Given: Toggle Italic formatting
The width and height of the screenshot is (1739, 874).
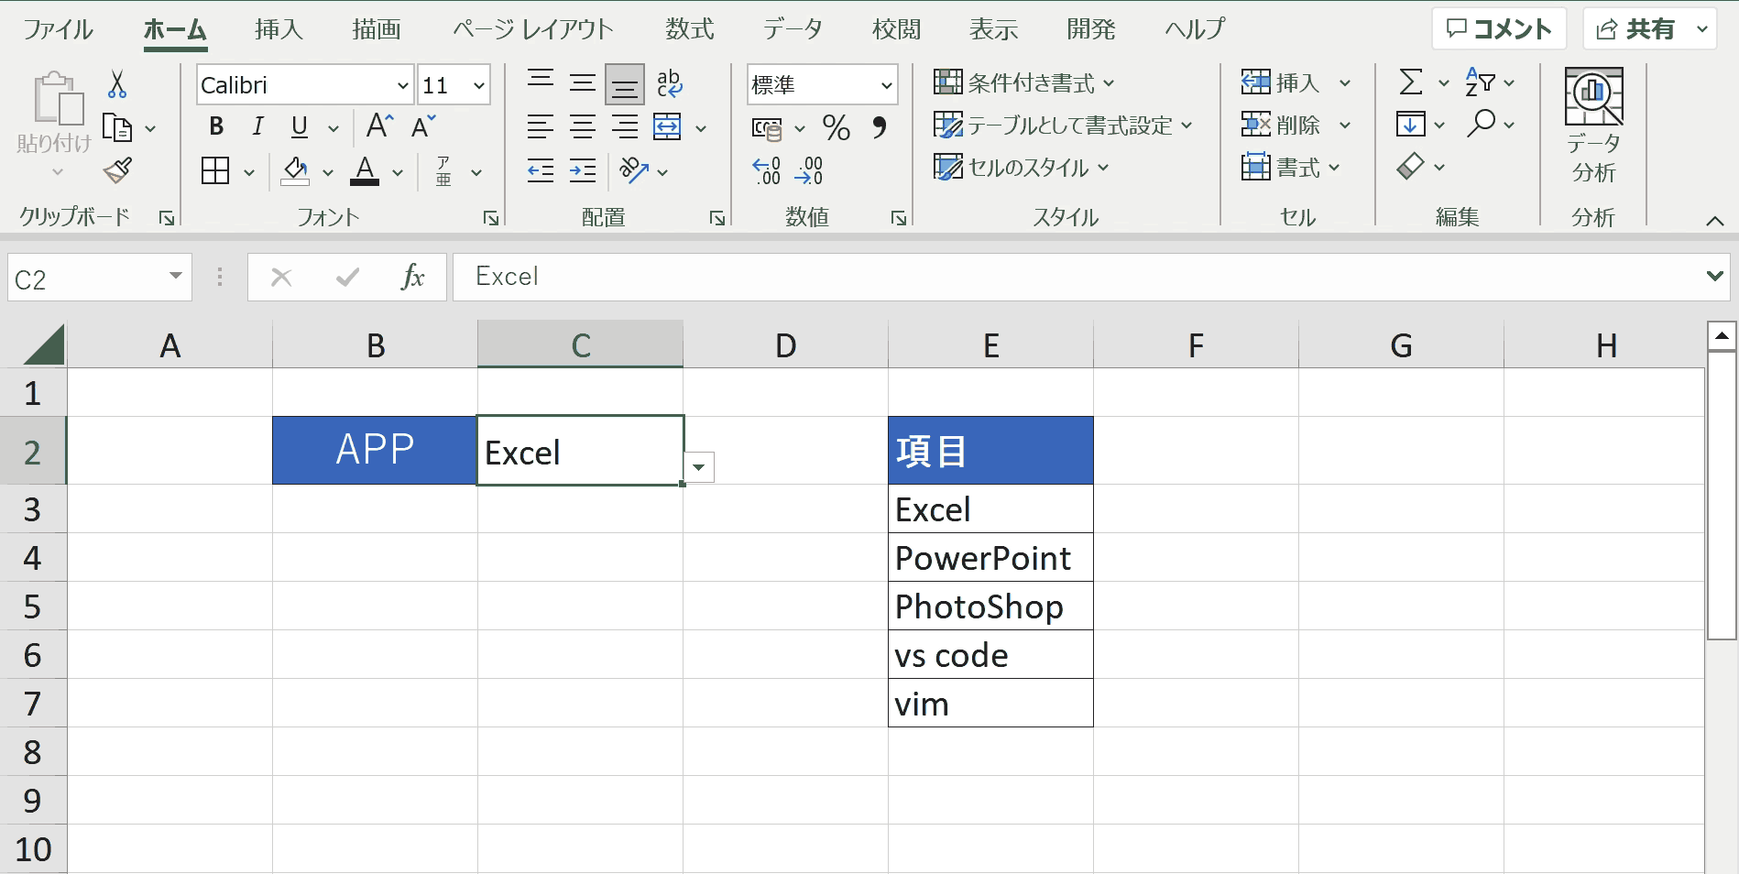Looking at the screenshot, I should click(x=258, y=126).
